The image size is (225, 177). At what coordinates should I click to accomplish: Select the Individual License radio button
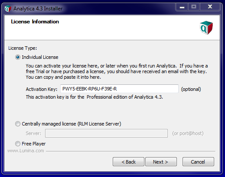[18, 57]
